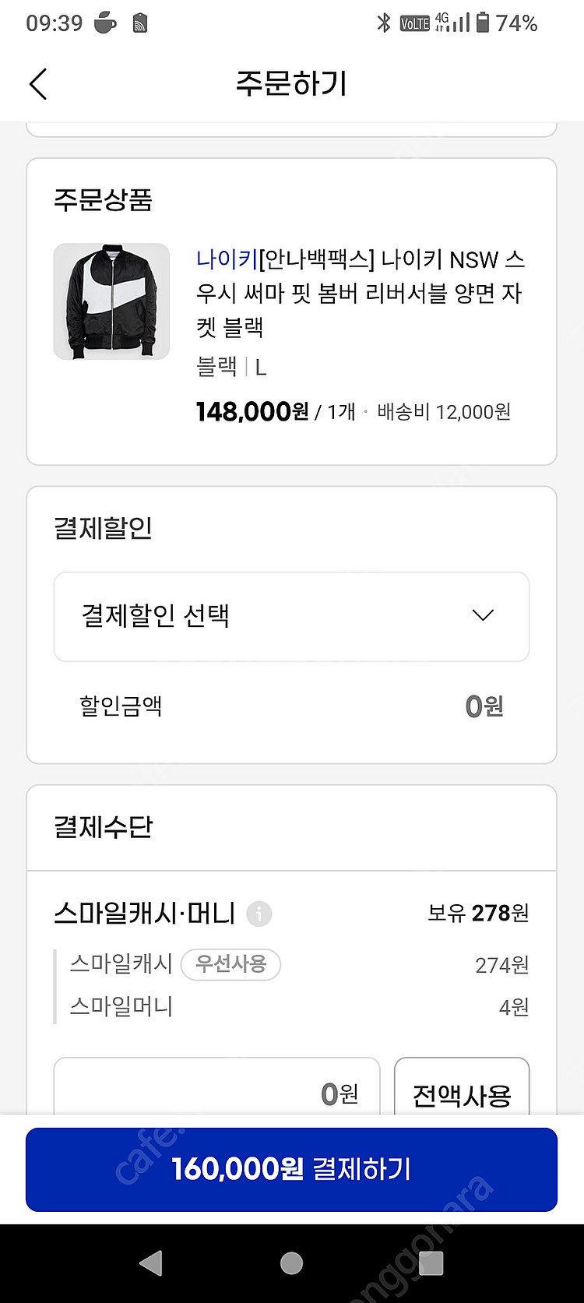Viewport: 584px width, 1303px height.
Task: Expand the 결제할인 선택 dropdown
Action: [291, 616]
